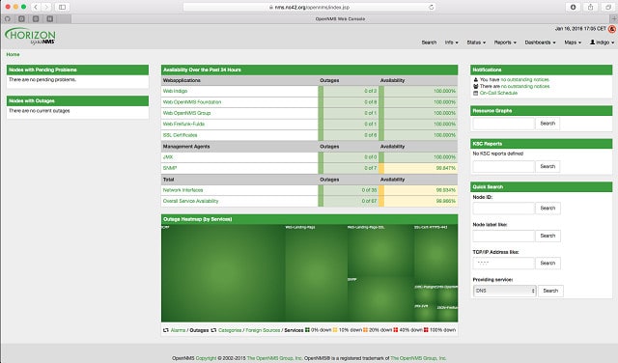Reload page with Safari refresh icon
This screenshot has height=363, width=618.
(432, 7)
